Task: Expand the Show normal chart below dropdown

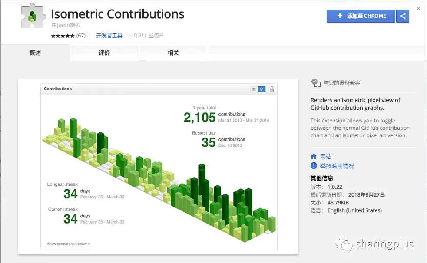Action: (68, 244)
